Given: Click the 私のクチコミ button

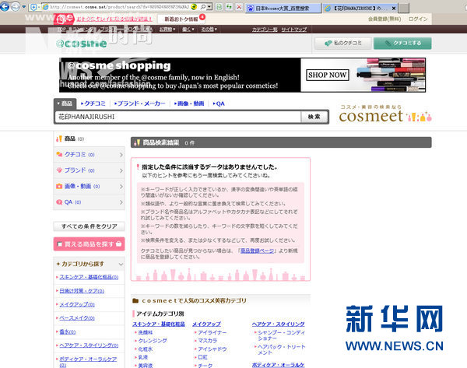Looking at the screenshot, I should [343, 43].
